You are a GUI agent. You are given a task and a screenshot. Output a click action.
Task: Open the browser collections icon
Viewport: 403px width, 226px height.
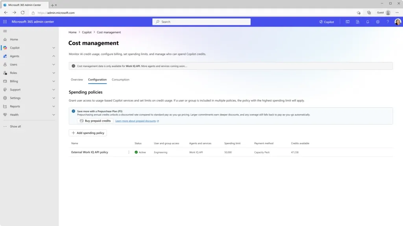(369, 13)
